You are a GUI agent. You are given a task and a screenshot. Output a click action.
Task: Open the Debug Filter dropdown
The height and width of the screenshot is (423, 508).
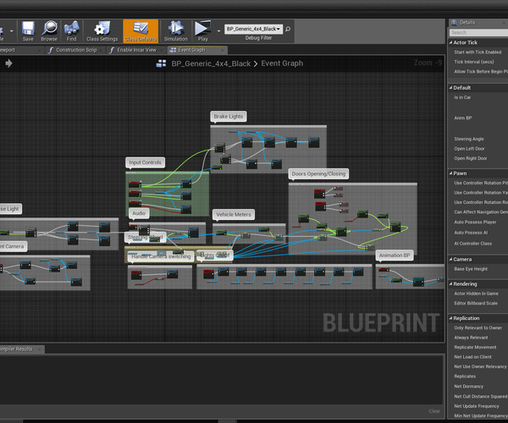(x=254, y=29)
